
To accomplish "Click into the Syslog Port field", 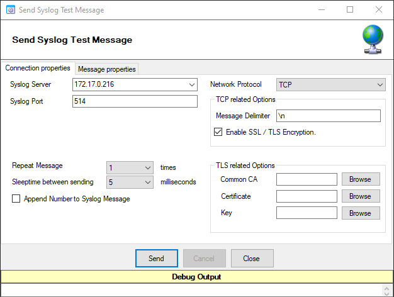I will [x=135, y=102].
